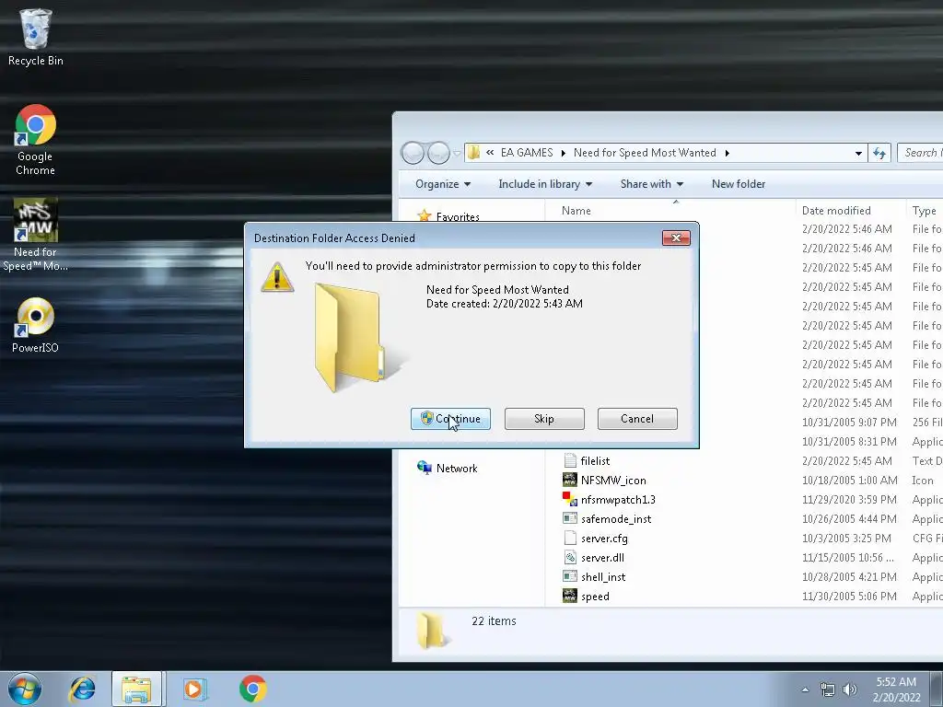Select the safemode_inst file
Screen dimensions: 943x707
(616, 519)
